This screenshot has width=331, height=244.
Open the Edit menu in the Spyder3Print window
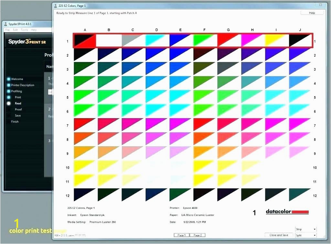click(x=15, y=30)
